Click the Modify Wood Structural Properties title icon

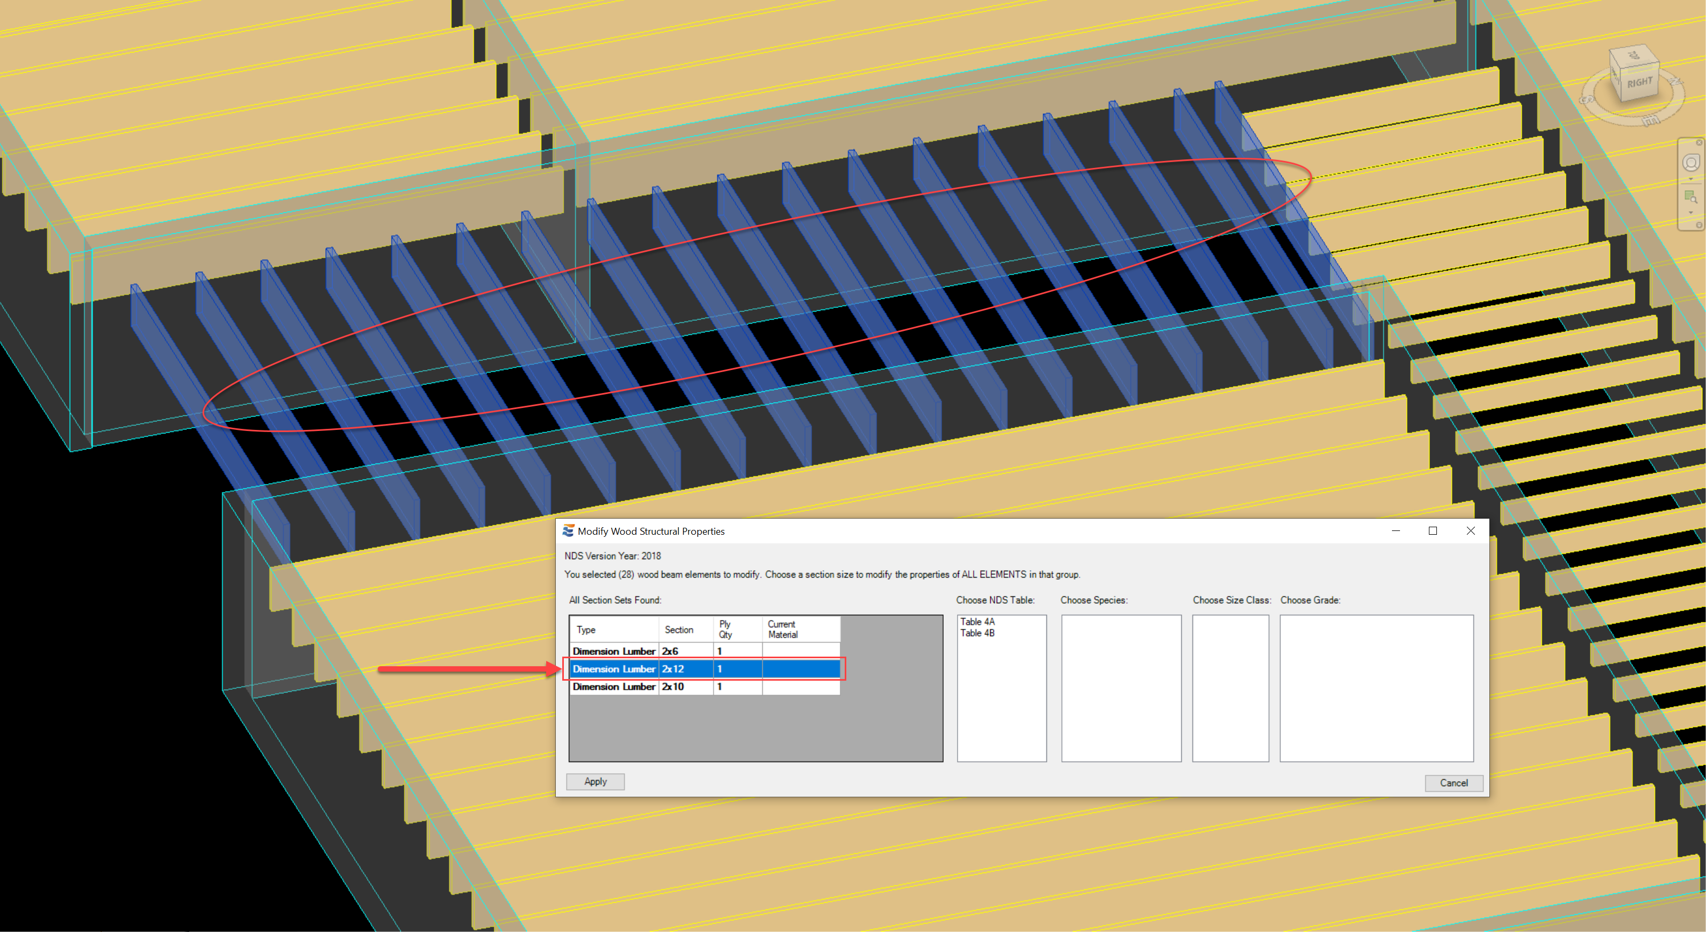coord(568,531)
